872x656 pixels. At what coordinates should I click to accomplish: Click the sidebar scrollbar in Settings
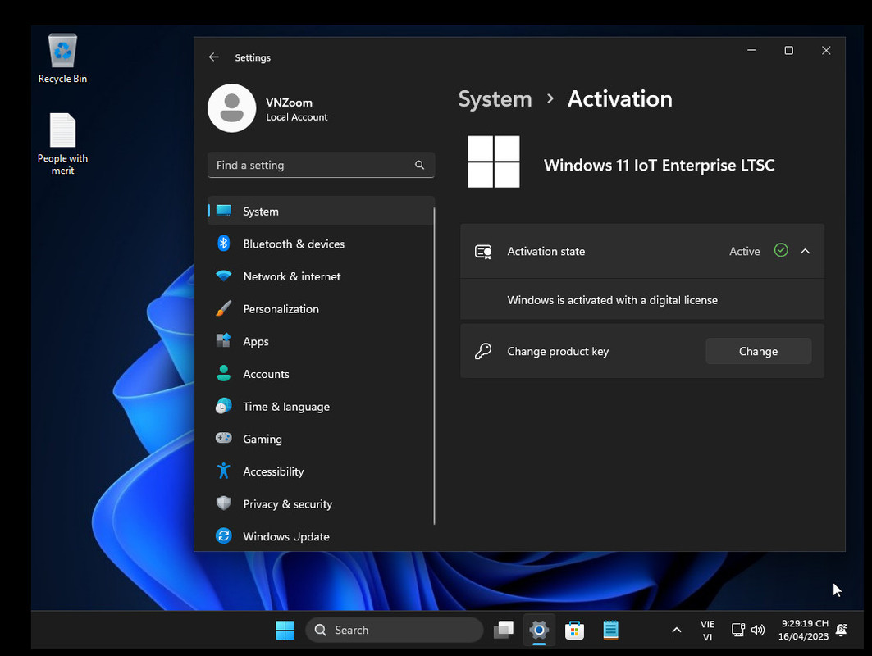pos(434,365)
